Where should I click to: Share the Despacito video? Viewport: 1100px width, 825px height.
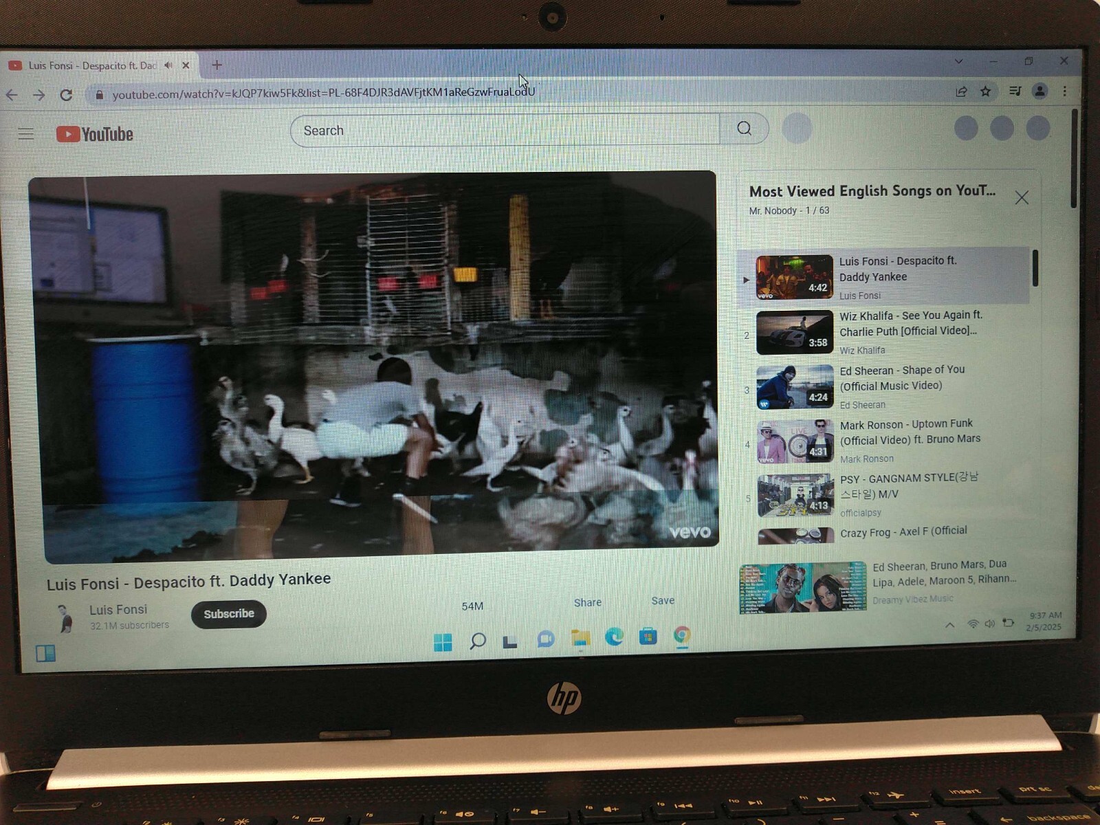pos(588,602)
